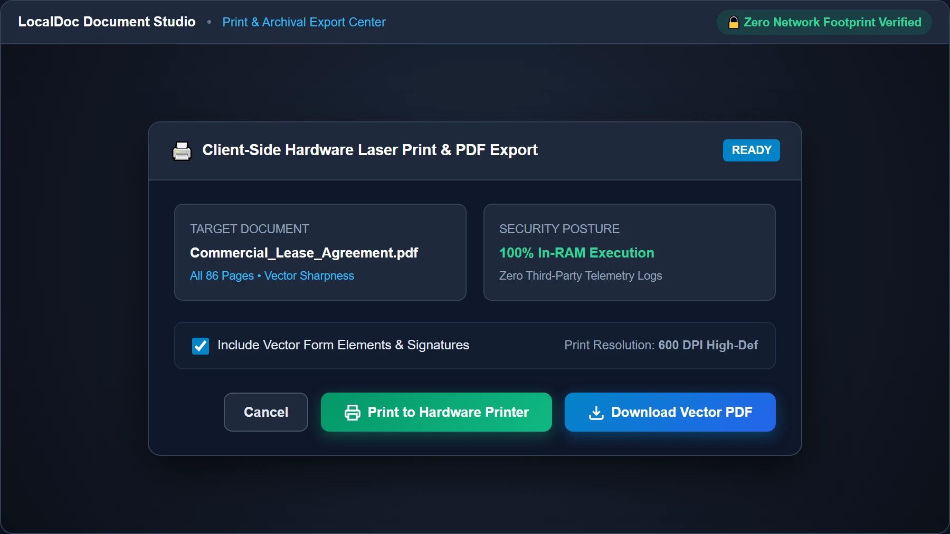The width and height of the screenshot is (950, 534).
Task: Click the Include Vector Form Elements label
Action: coord(343,345)
